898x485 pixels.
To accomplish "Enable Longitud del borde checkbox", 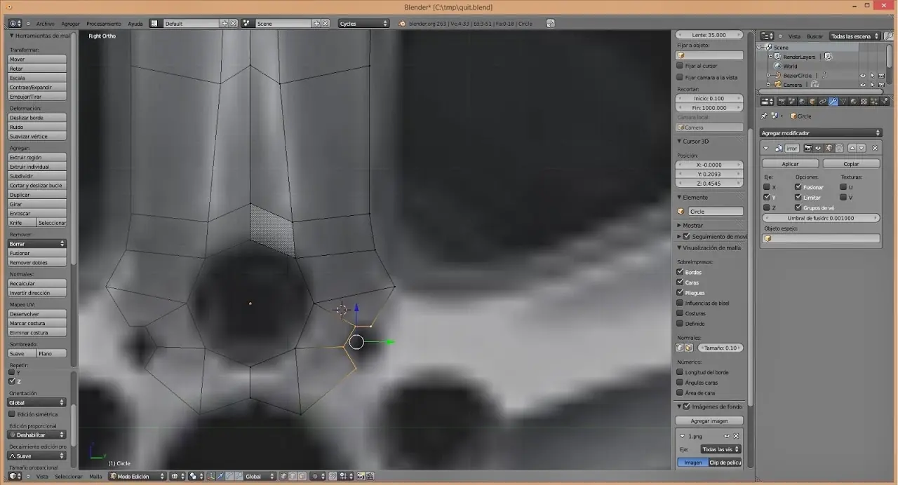I will pos(680,372).
